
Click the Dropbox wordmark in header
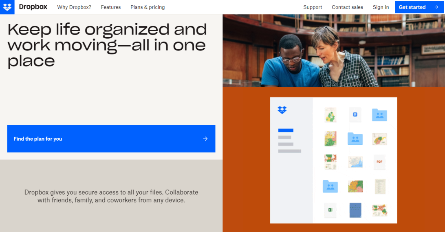coord(33,7)
